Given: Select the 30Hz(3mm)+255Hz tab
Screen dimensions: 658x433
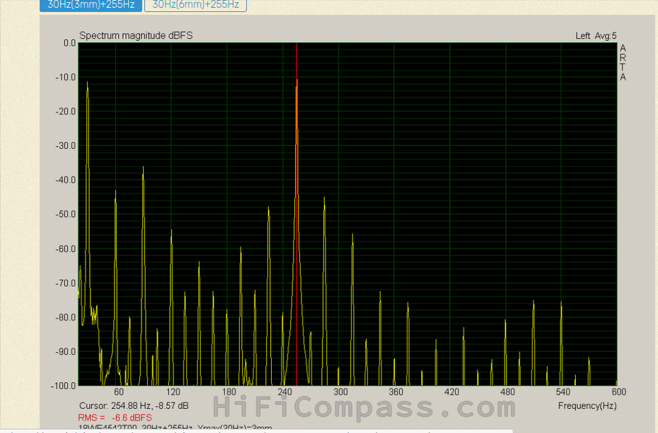Looking at the screenshot, I should 91,6.
